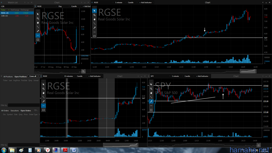Select the rectangle tool in SPY chart
The height and width of the screenshot is (153, 272).
tap(151, 110)
